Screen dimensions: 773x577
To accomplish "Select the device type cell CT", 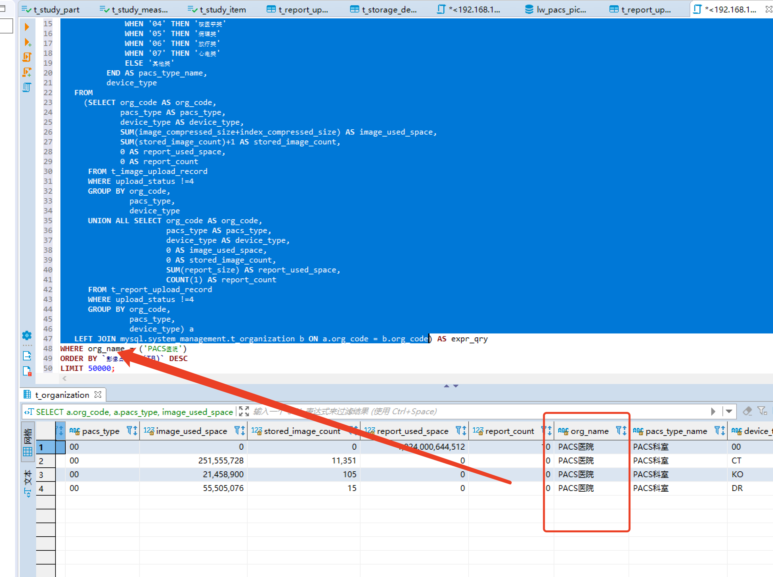I will click(750, 461).
